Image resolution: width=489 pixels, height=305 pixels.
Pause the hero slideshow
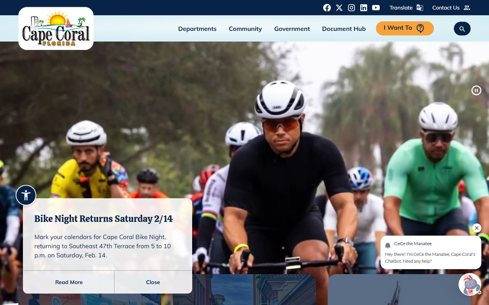(476, 90)
